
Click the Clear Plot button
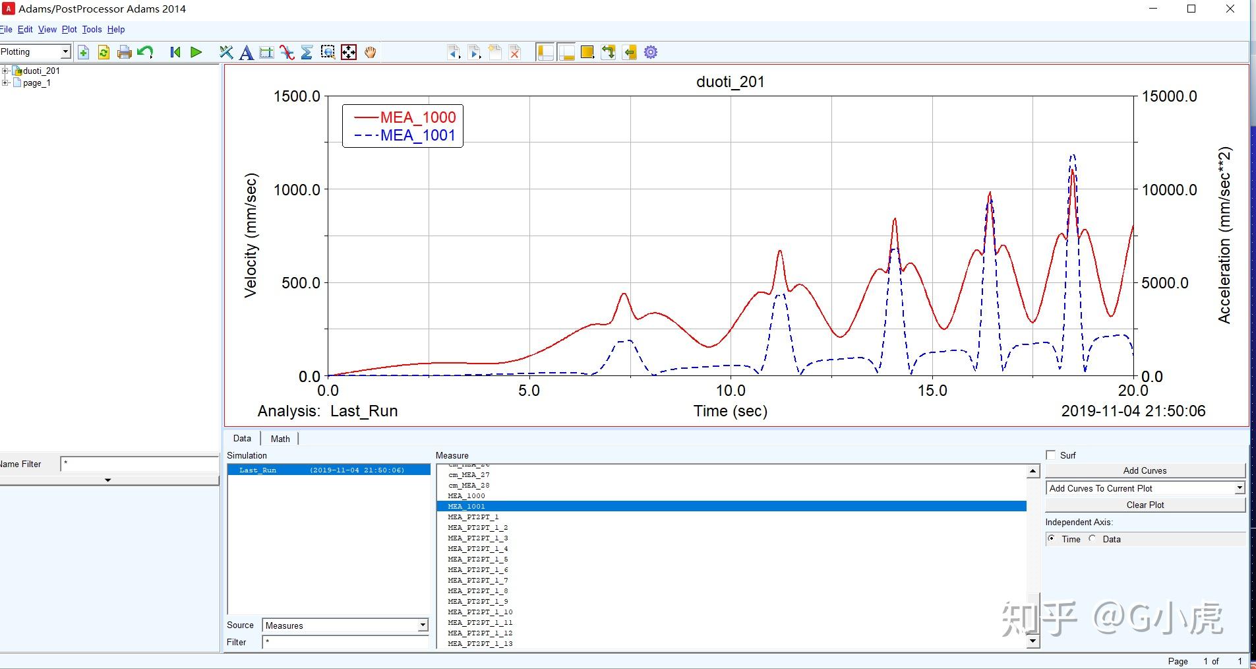[x=1145, y=505]
